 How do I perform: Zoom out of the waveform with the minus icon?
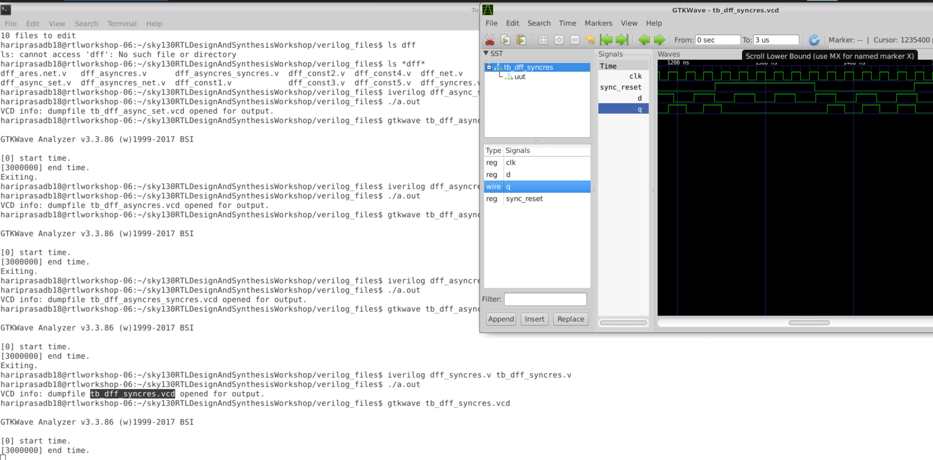[574, 40]
